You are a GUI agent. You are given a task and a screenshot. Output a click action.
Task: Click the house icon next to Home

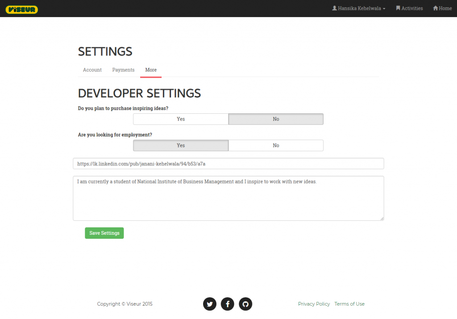(x=435, y=8)
